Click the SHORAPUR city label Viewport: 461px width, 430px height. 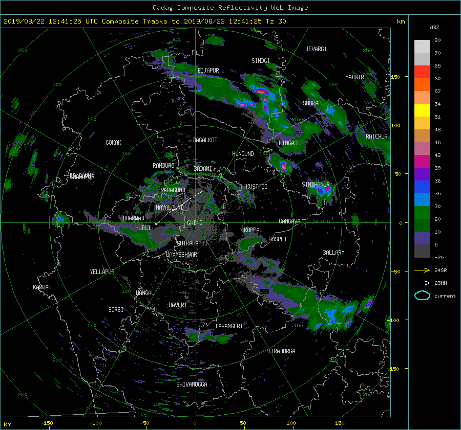pyautogui.click(x=315, y=103)
